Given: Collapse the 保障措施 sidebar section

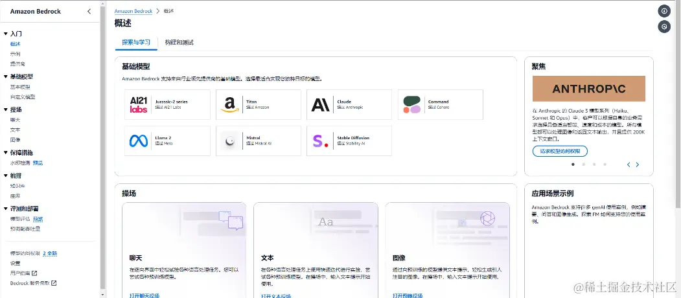Looking at the screenshot, I should coord(6,152).
